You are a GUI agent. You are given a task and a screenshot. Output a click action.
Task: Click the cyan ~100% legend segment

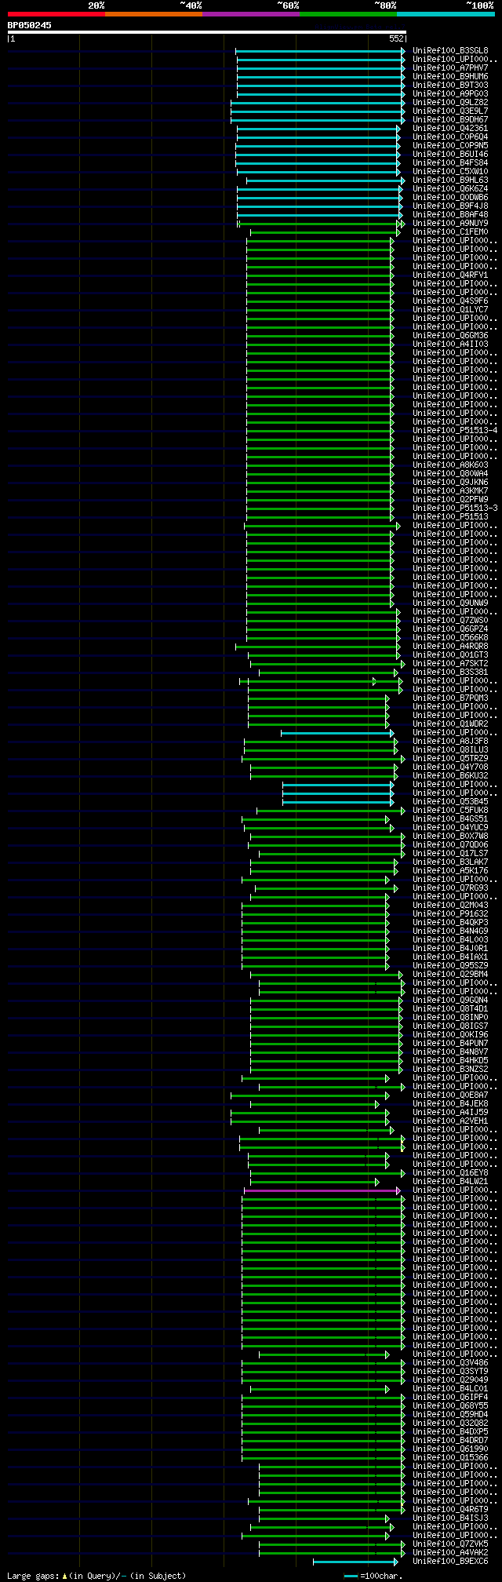point(446,14)
